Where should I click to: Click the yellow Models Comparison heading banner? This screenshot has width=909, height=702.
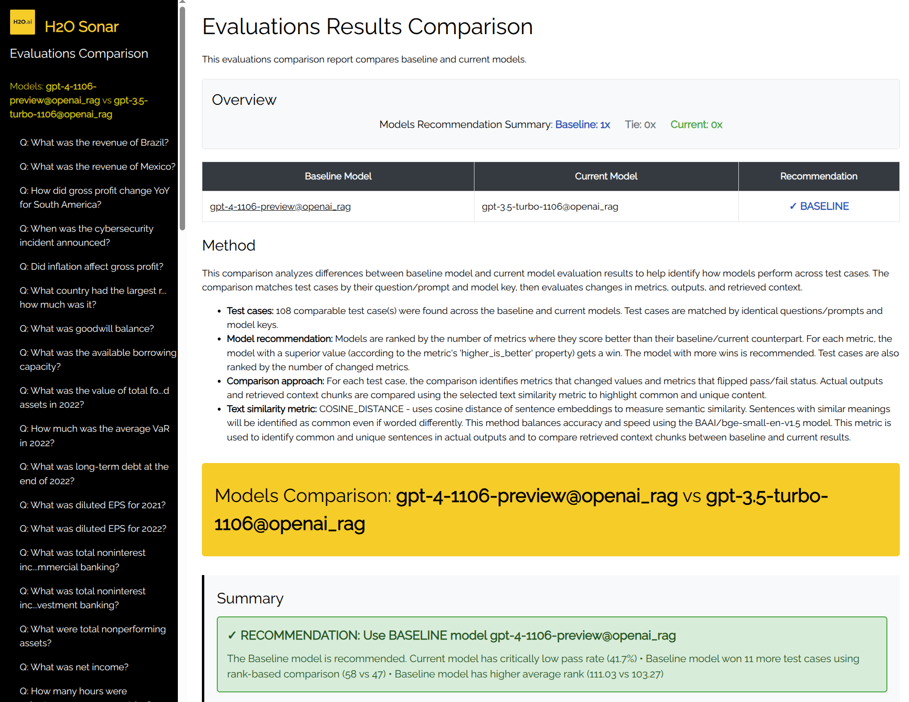[x=551, y=510]
